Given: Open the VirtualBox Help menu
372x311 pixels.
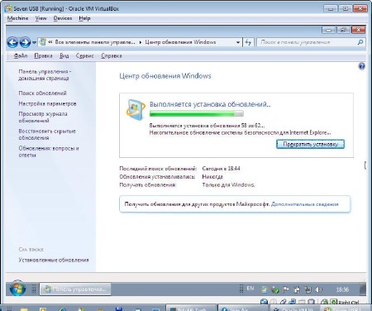Looking at the screenshot, I should [x=84, y=18].
